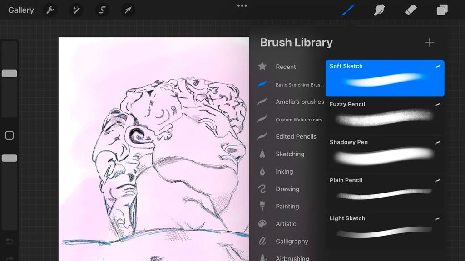
Task: Switch to the Recent brushes tab
Action: (285, 67)
